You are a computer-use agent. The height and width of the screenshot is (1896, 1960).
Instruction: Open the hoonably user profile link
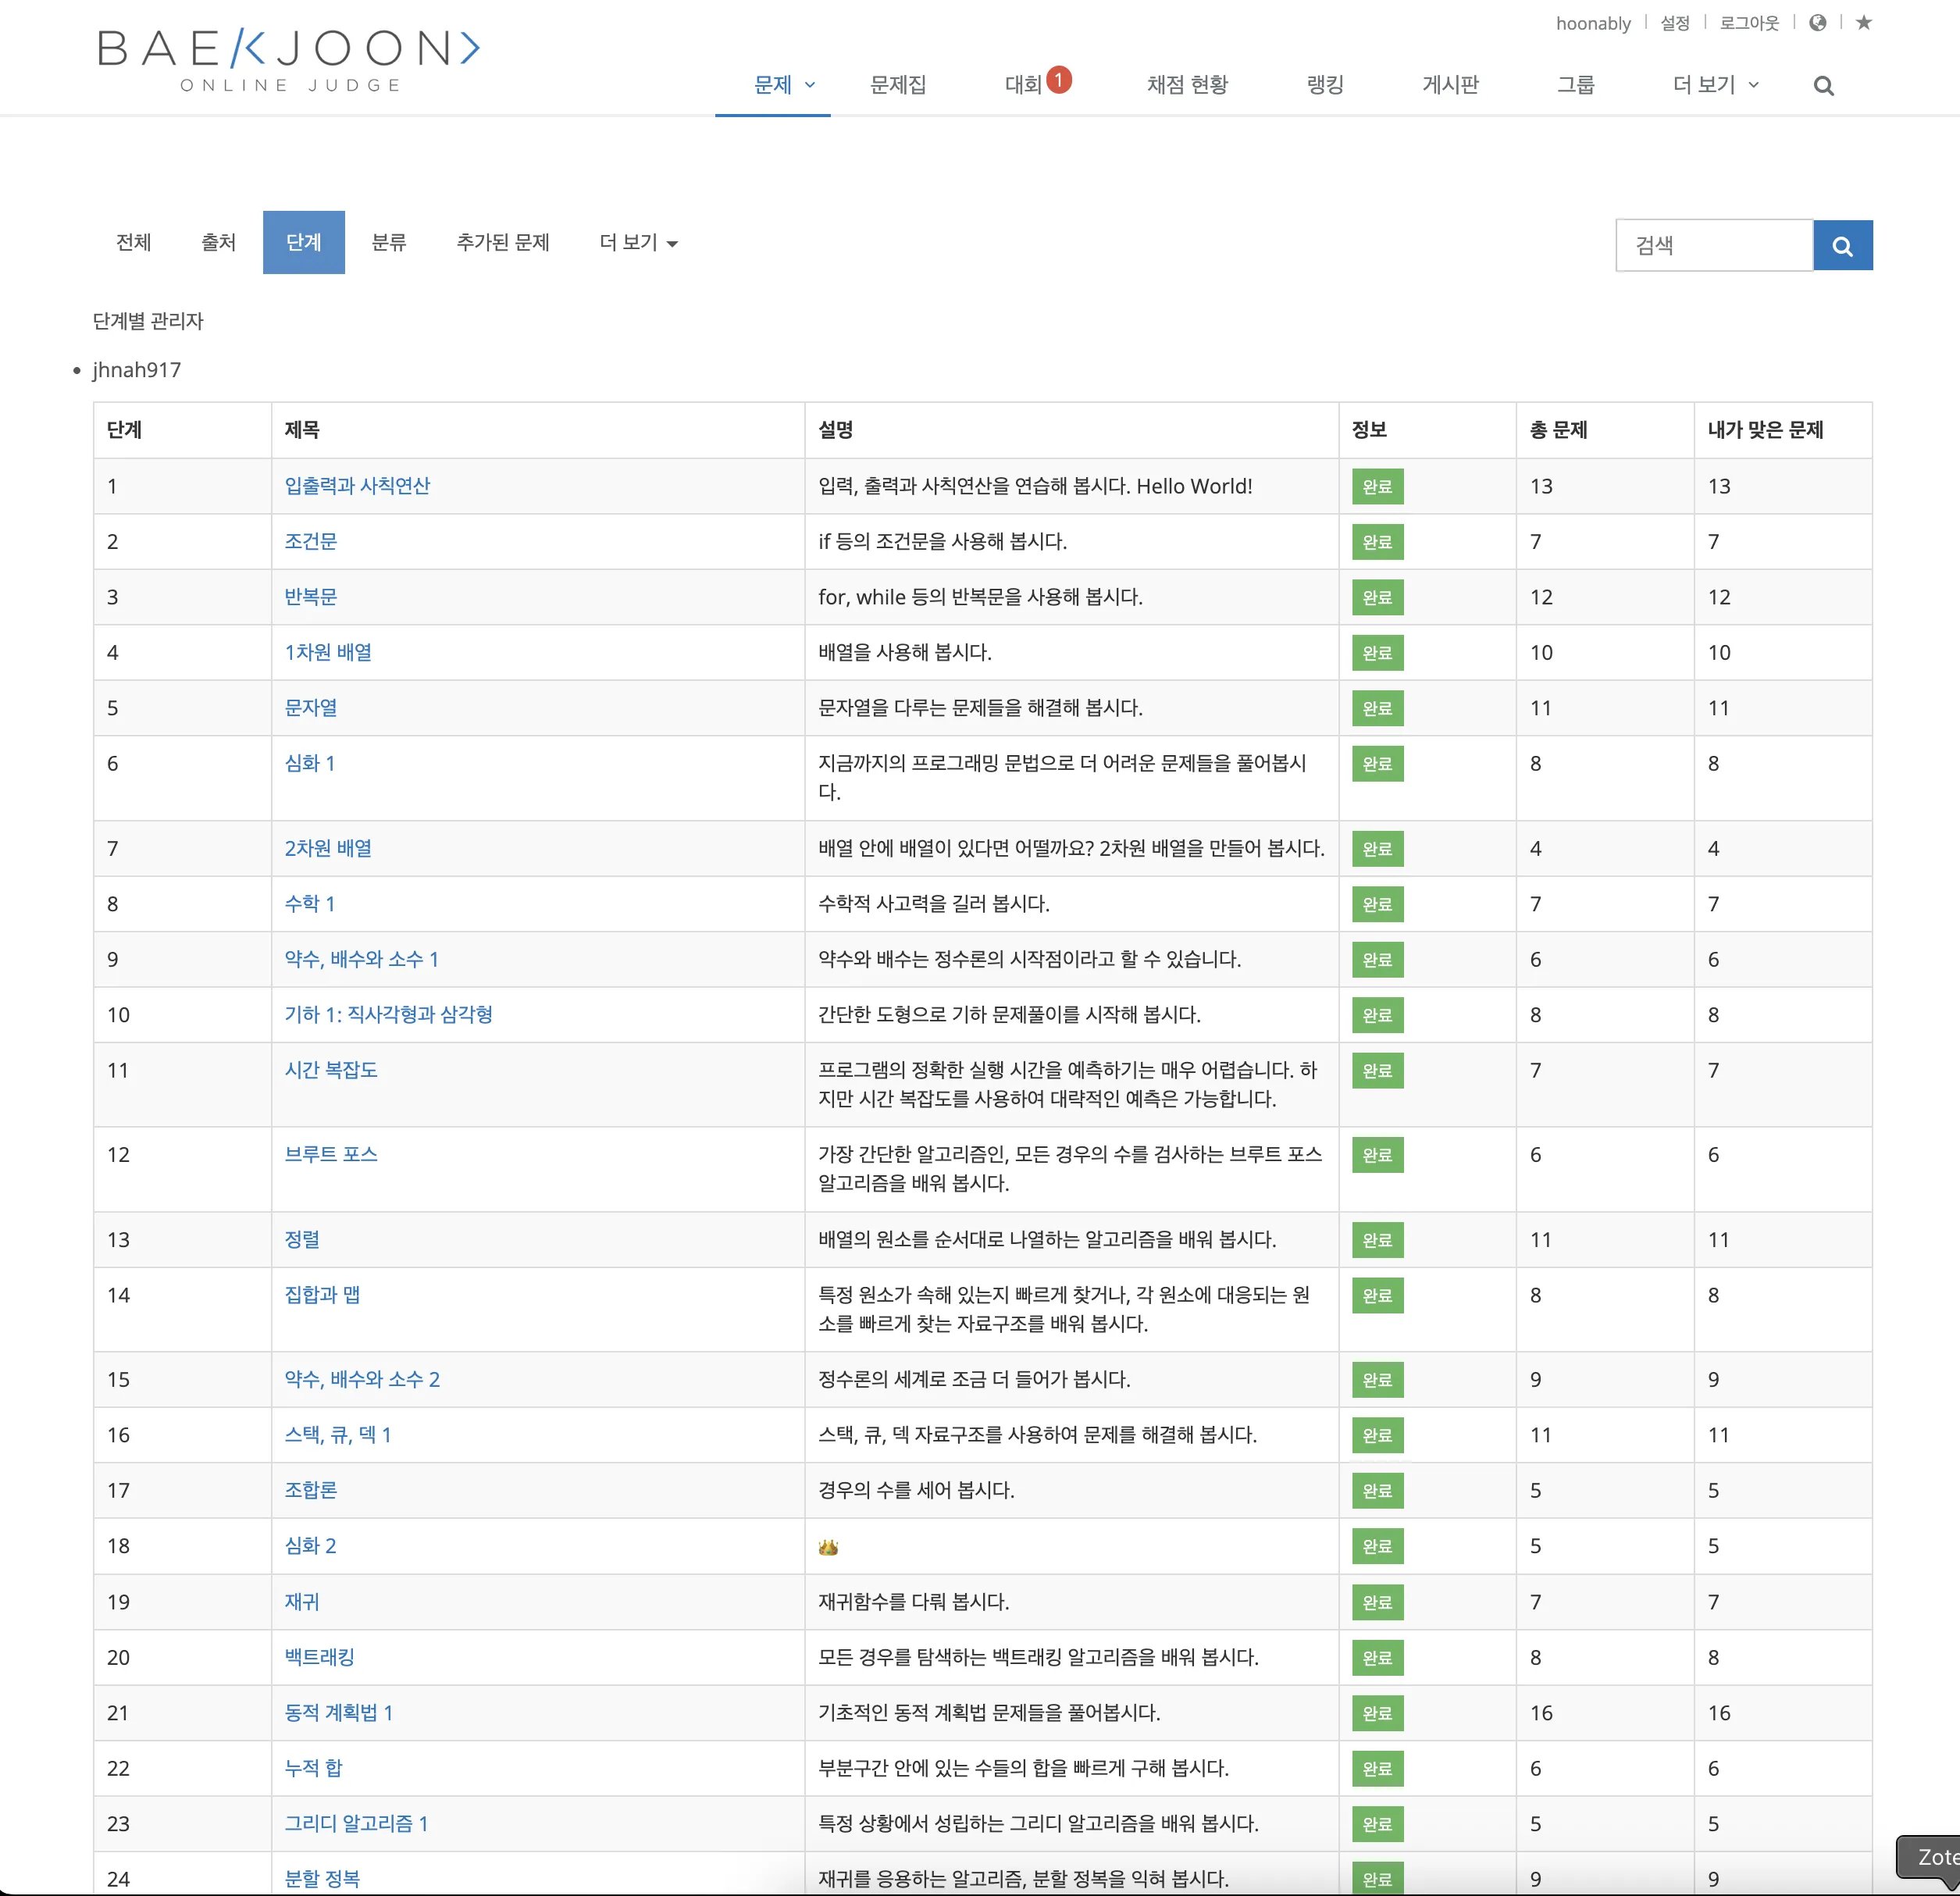[x=1592, y=23]
